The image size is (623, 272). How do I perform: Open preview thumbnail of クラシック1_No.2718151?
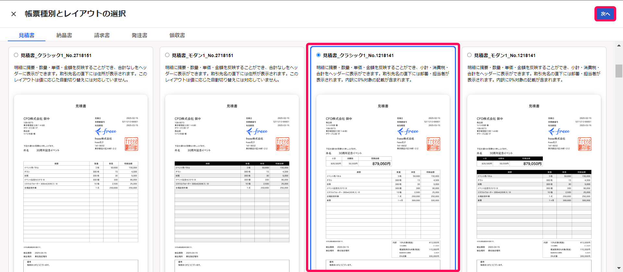pos(81,183)
